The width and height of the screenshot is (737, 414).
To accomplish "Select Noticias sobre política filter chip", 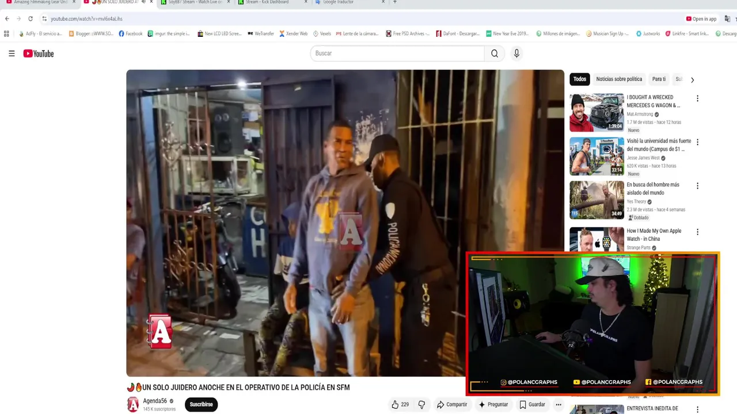I will (x=619, y=79).
